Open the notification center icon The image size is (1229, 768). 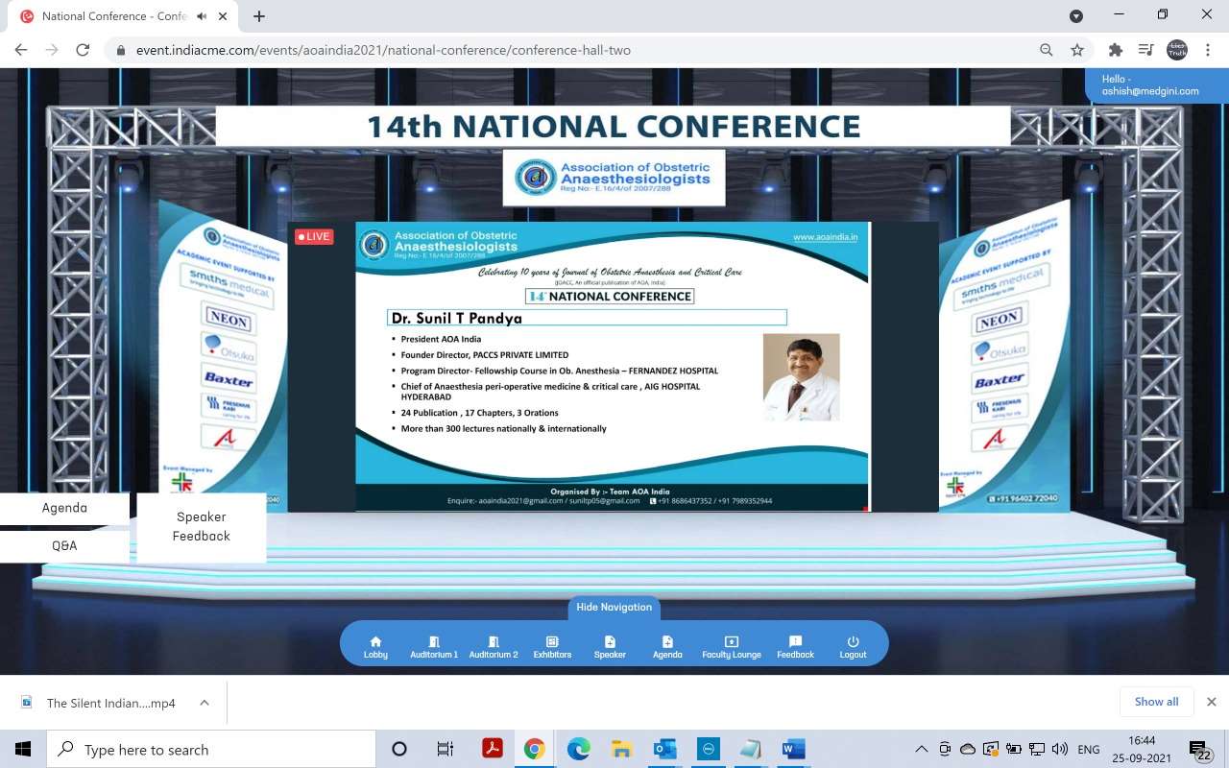(x=1200, y=749)
